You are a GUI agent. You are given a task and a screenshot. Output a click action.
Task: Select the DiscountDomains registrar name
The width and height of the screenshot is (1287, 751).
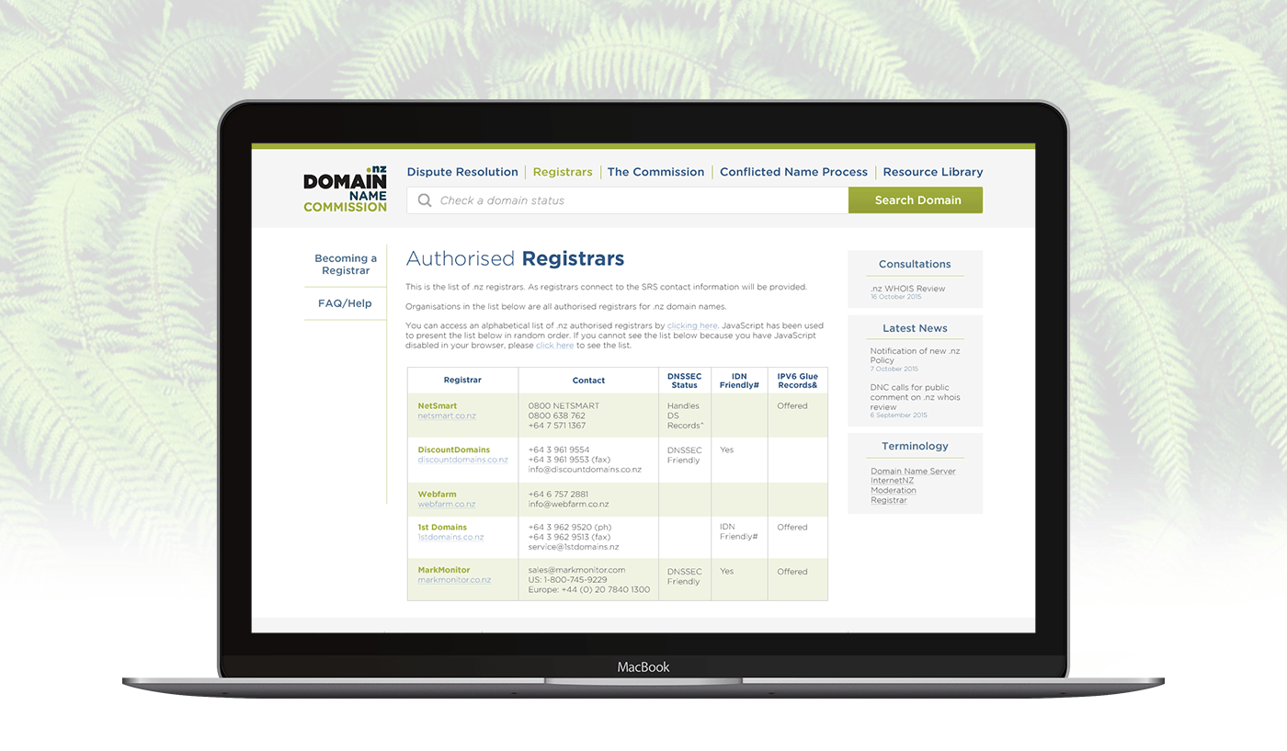[454, 449]
